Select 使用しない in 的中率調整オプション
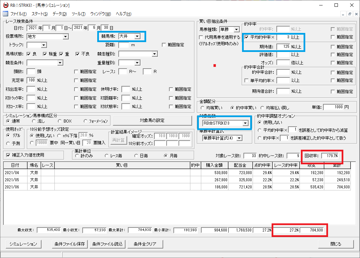This screenshot has height=258, width=360. [259, 123]
